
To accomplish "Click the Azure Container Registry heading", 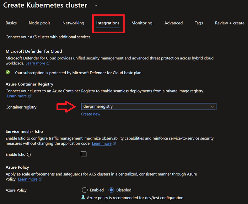I will tap(30, 84).
